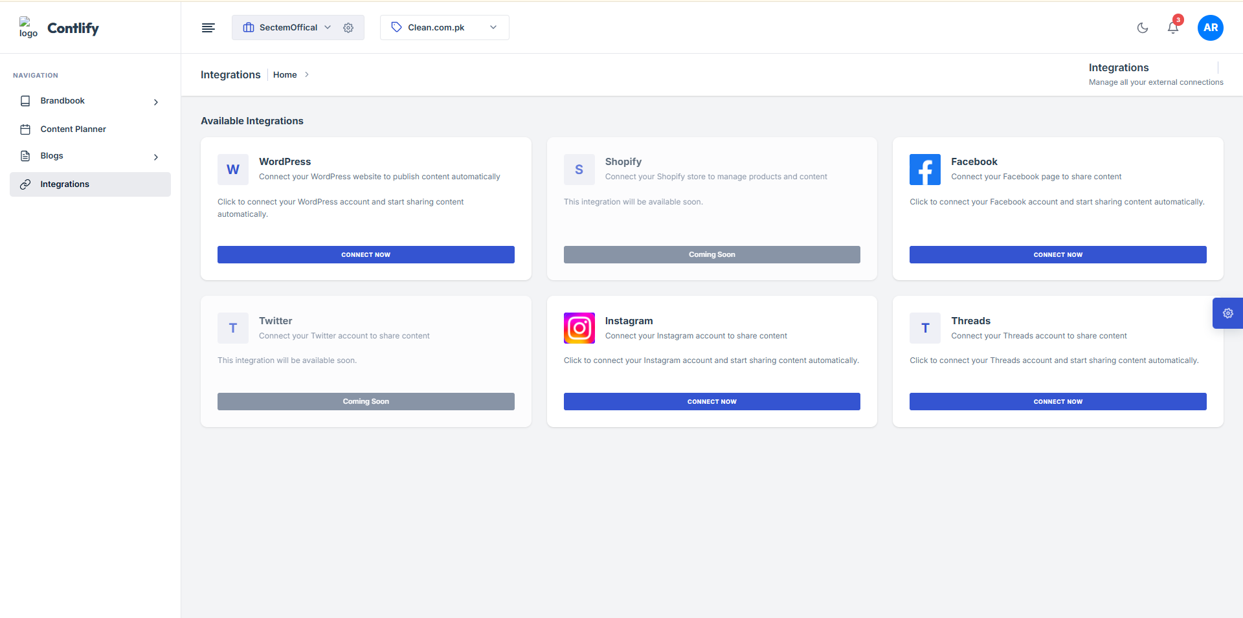
Task: Expand the Brandbook navigation chevron
Action: 155,102
